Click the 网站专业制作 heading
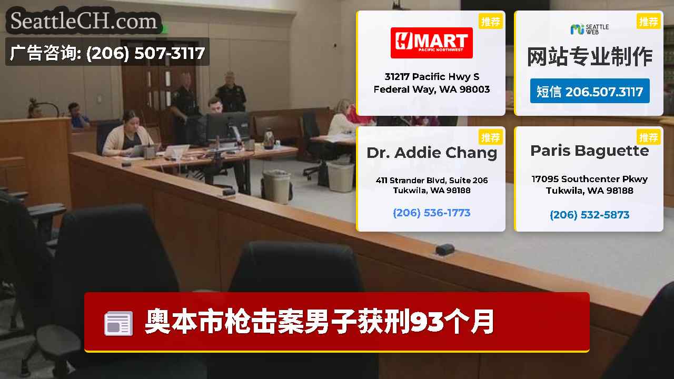Screen dimensions: 674x379 point(590,57)
